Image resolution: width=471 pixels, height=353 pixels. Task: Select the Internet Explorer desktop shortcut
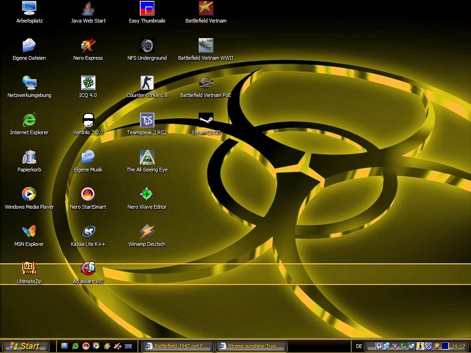pyautogui.click(x=29, y=124)
